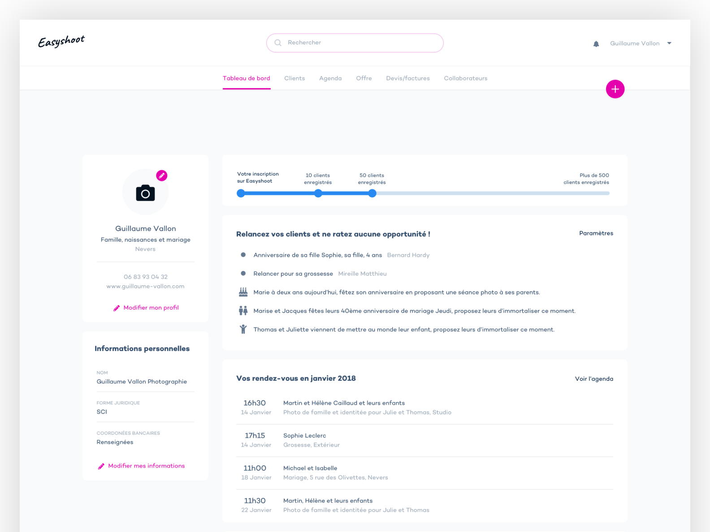Click the Relancer pour sa grossesse text

tap(293, 274)
